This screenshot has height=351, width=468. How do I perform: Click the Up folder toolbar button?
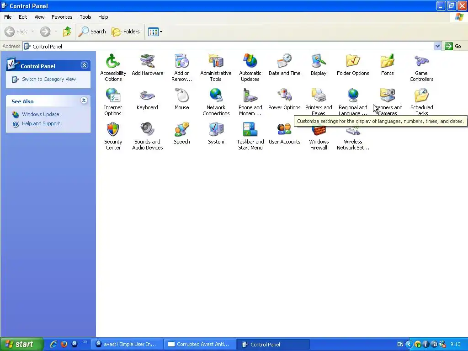[67, 32]
